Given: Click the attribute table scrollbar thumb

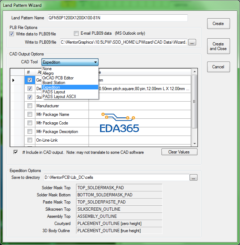Looking at the screenshot, I should (x=194, y=102).
